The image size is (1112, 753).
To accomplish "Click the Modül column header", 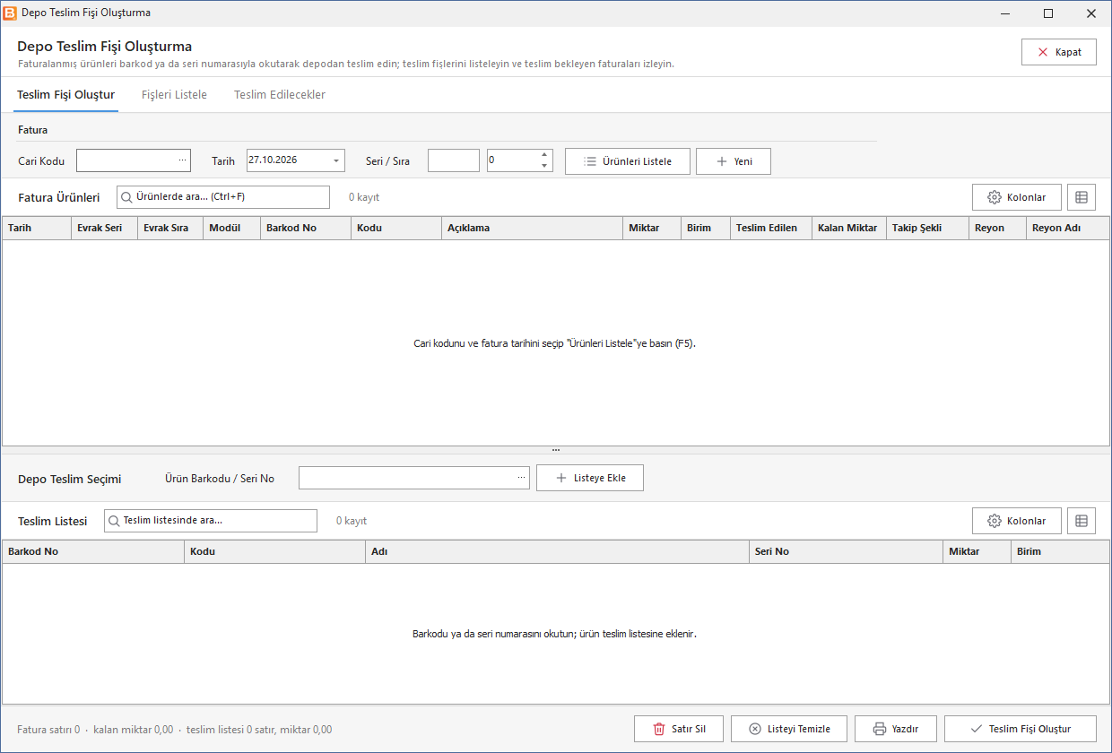I will point(231,228).
